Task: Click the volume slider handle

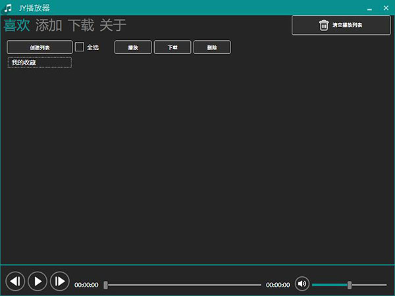Action: (x=350, y=285)
